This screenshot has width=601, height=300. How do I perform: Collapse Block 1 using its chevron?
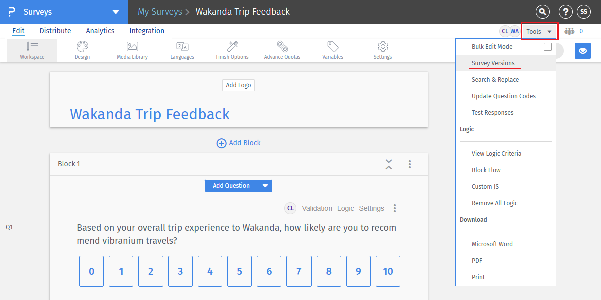coord(388,164)
